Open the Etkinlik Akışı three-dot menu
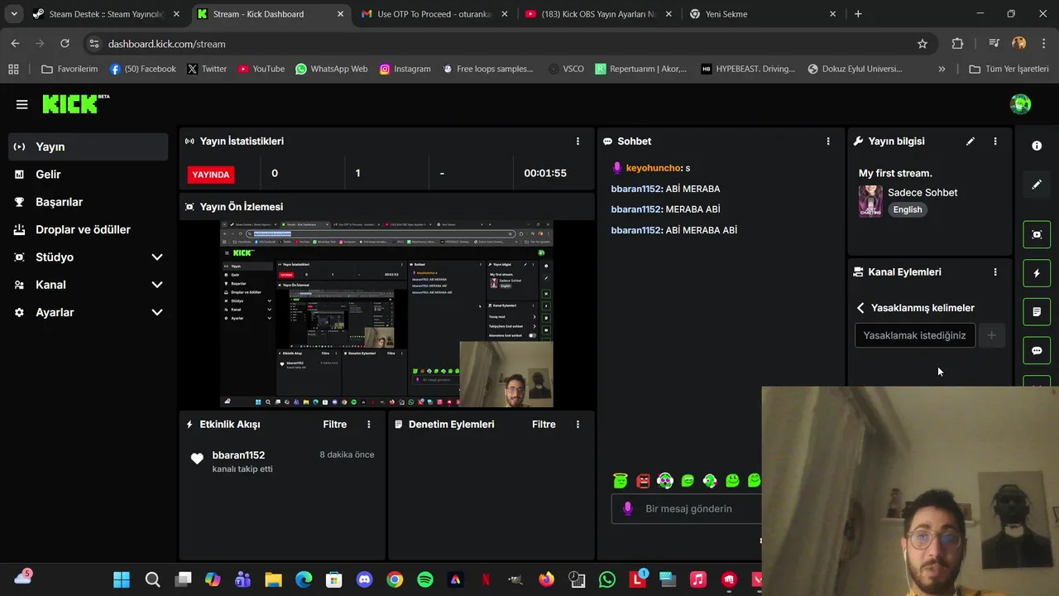The width and height of the screenshot is (1059, 596). tap(369, 424)
